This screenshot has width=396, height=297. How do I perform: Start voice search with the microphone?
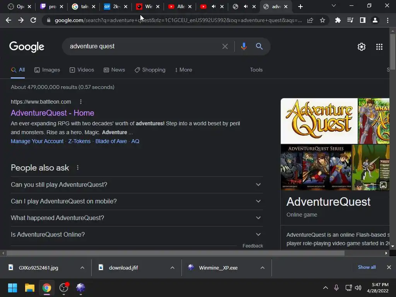pyautogui.click(x=244, y=46)
